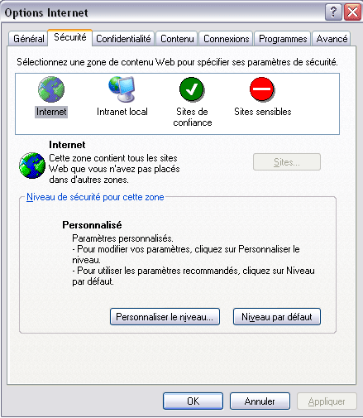Screen dimensions: 363x418
Task: Open the Connexions tab
Action: (x=226, y=39)
